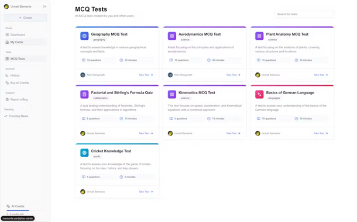Click the Create button
Screen dimensions: 357x222
[25, 18]
